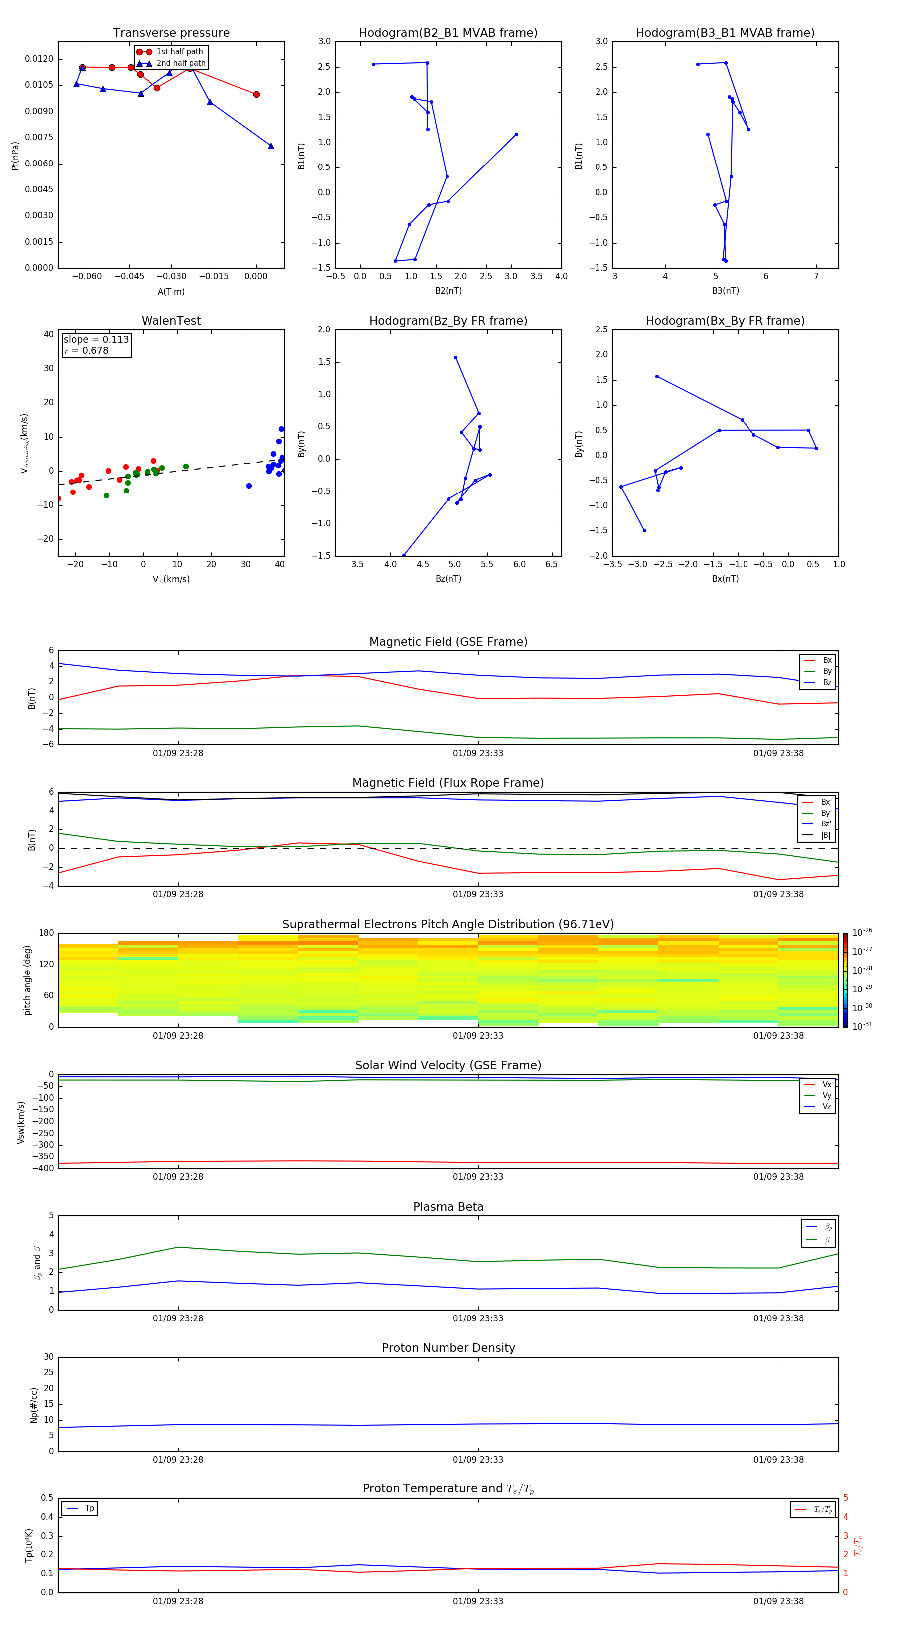Click the βp legend entry in Plasma Beta
The image size is (897, 1645).
click(818, 1227)
